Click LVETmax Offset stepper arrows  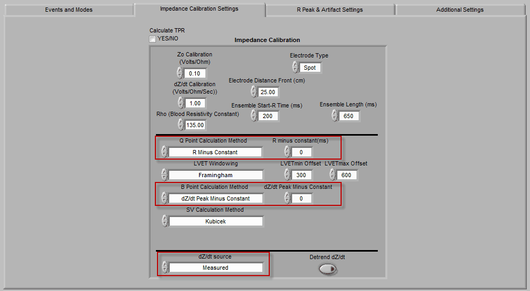pos(333,174)
